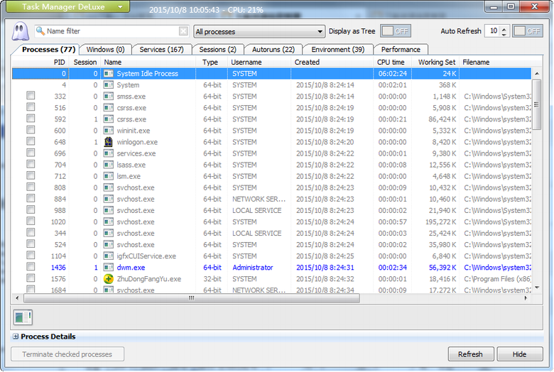This screenshot has height=372, width=554.
Task: Check the box for smss.exe process
Action: (x=31, y=97)
